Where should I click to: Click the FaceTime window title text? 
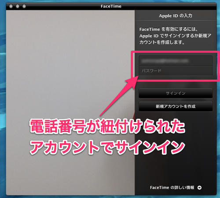[x=111, y=6]
